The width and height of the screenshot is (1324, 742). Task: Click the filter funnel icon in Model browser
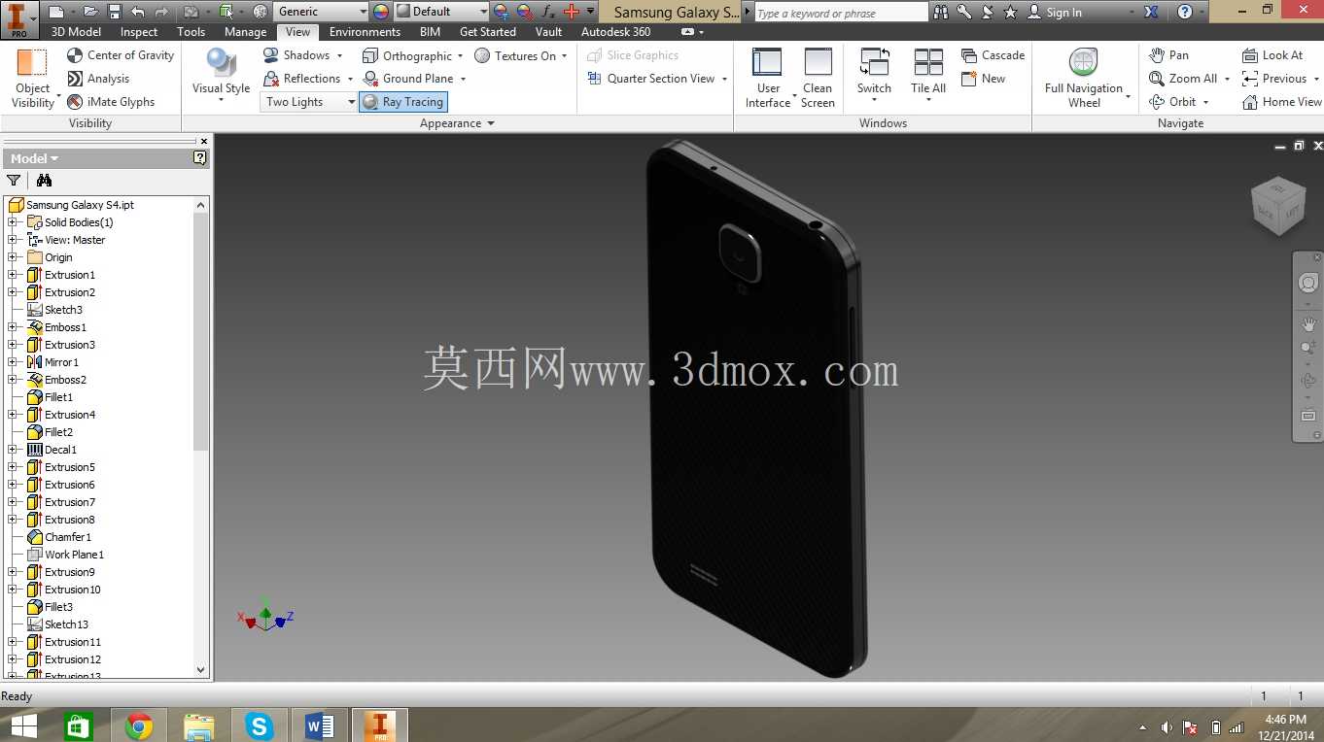point(14,180)
